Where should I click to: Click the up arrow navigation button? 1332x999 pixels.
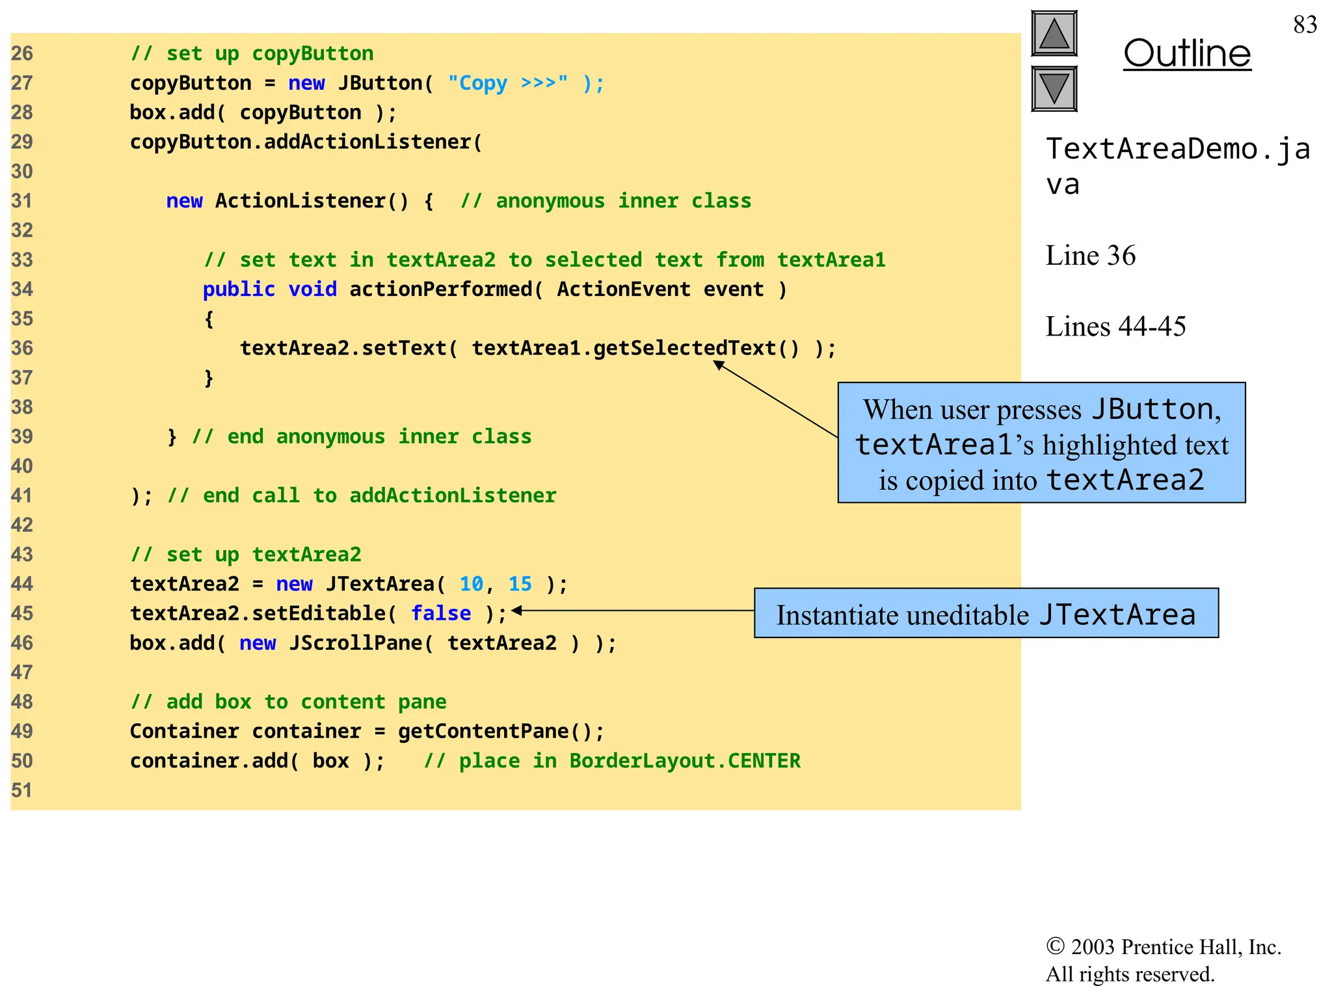tap(1054, 34)
